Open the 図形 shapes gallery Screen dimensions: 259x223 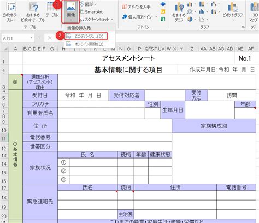coord(89,4)
